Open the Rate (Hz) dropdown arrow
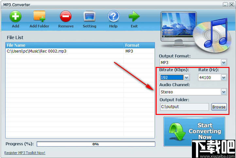The width and height of the screenshot is (236, 158). 224,77
